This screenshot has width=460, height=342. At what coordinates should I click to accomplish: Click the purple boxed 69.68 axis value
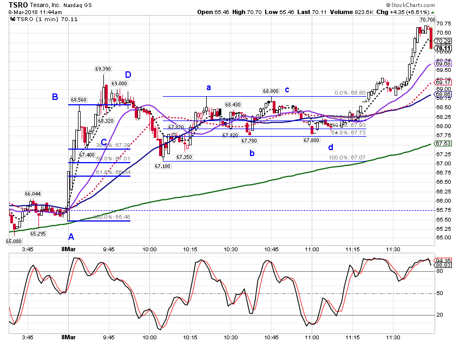443,64
